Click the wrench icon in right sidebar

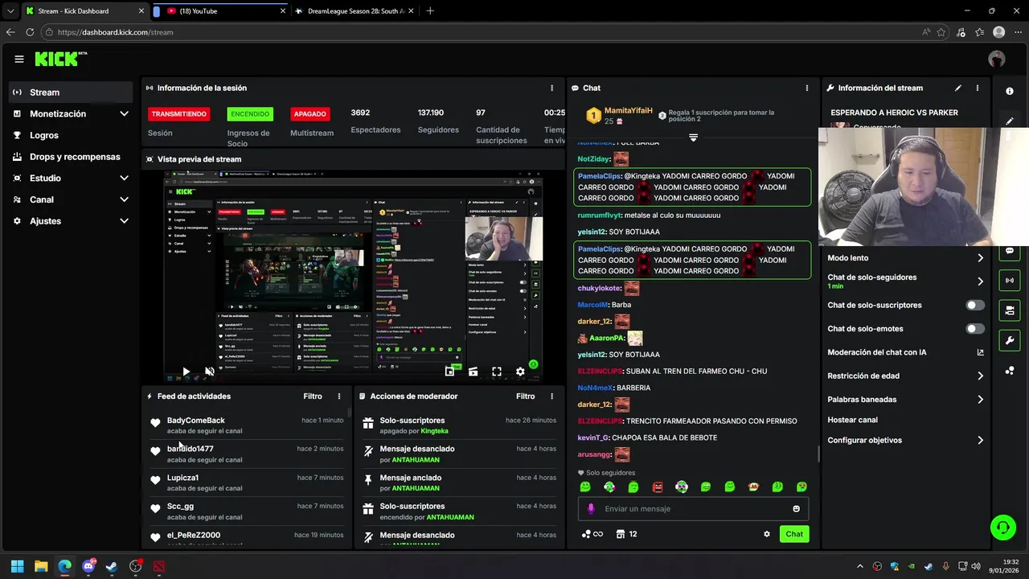pos(1010,340)
